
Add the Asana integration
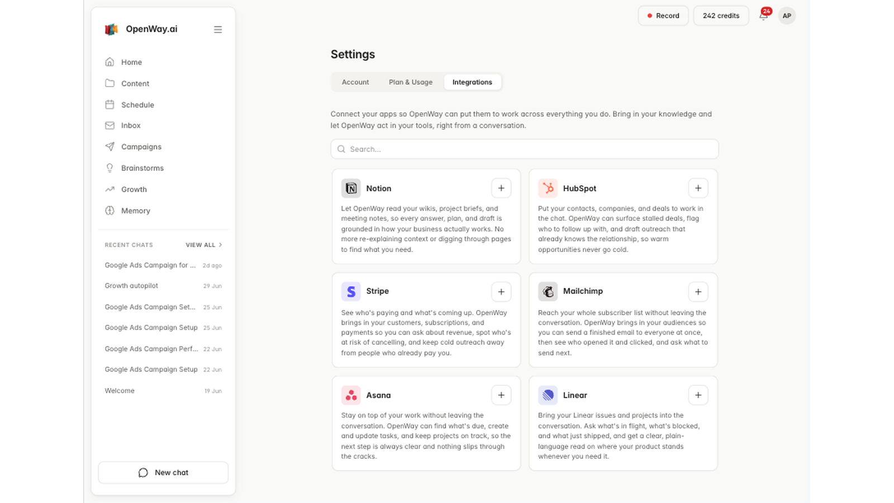[501, 395]
